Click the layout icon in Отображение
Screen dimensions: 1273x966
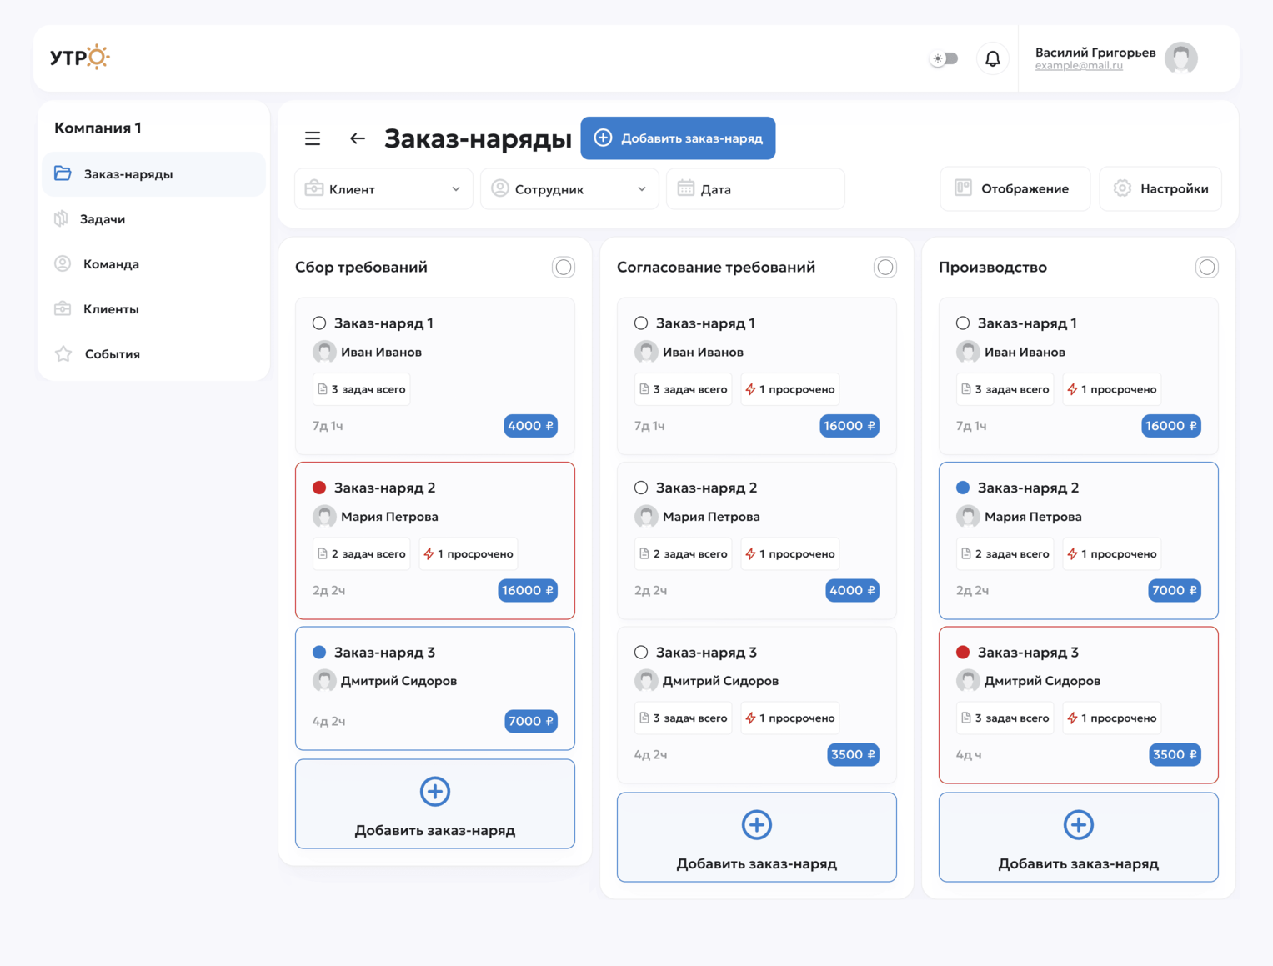(963, 188)
